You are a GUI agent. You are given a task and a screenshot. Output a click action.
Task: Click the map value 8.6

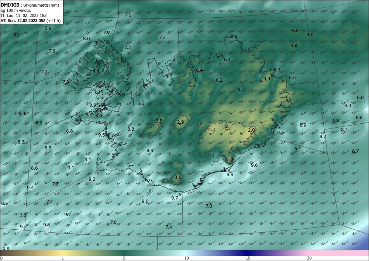pyautogui.click(x=34, y=168)
